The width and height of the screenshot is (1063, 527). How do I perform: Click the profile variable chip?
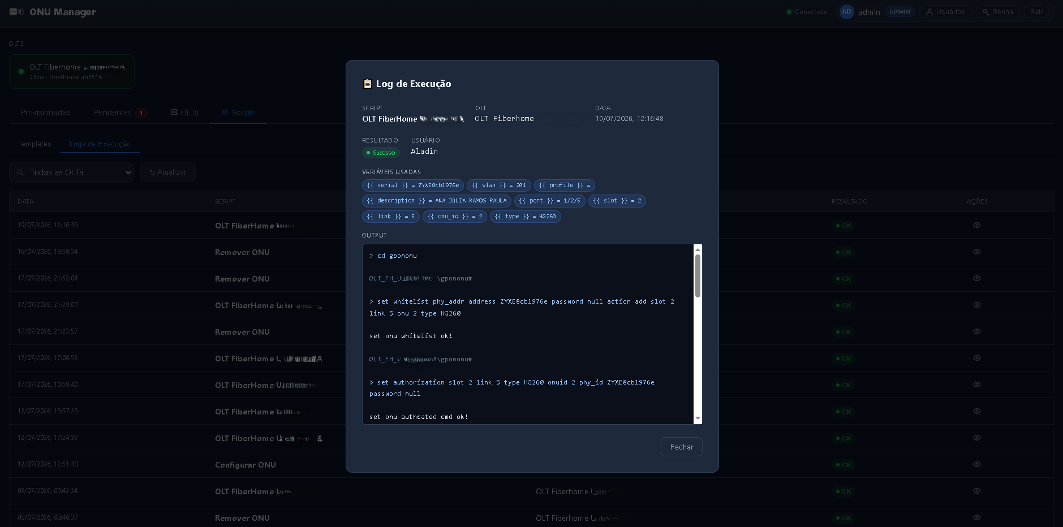tap(565, 185)
